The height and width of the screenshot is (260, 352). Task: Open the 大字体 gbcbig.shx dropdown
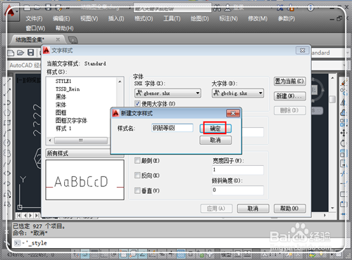tap(238, 93)
